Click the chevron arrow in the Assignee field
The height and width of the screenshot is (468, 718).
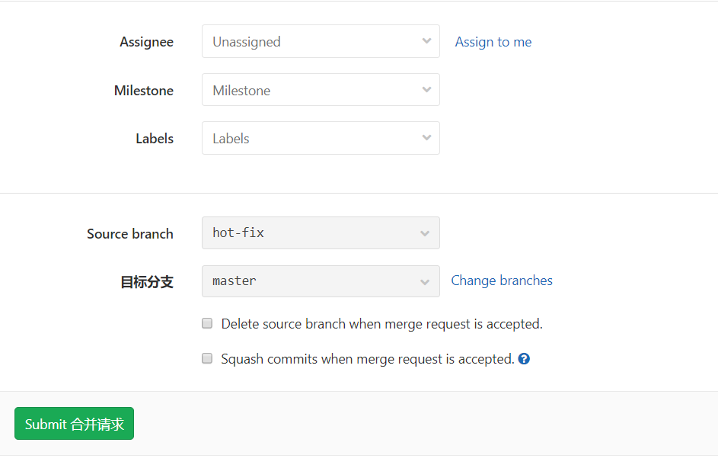pos(426,41)
